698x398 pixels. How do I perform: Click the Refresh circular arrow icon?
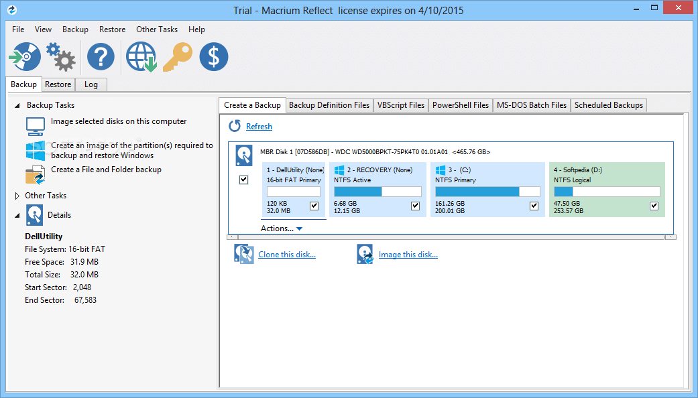pos(235,126)
